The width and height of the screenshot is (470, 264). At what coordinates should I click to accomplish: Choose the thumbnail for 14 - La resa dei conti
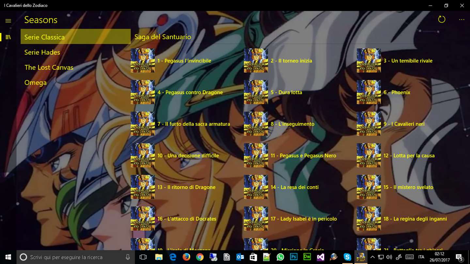tap(256, 187)
